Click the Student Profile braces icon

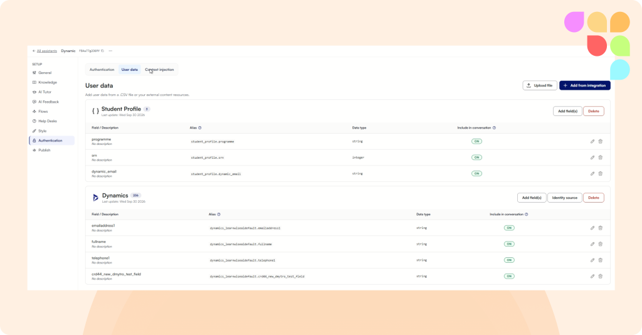(95, 111)
